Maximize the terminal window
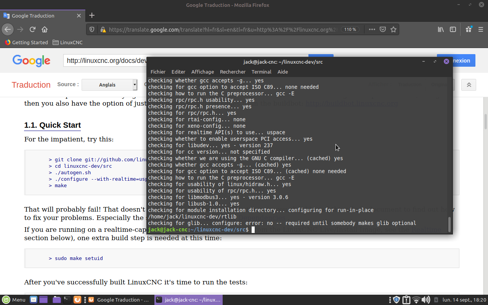488x305 pixels. click(x=435, y=61)
